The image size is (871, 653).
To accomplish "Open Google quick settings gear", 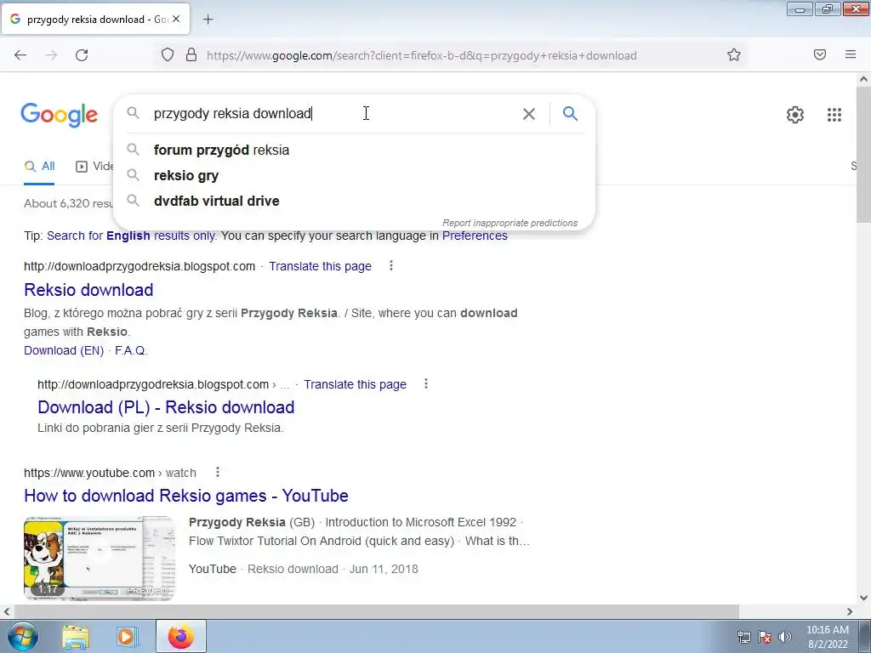I will point(795,115).
